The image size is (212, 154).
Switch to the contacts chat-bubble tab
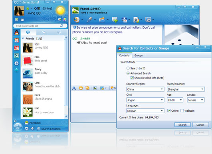point(28,32)
